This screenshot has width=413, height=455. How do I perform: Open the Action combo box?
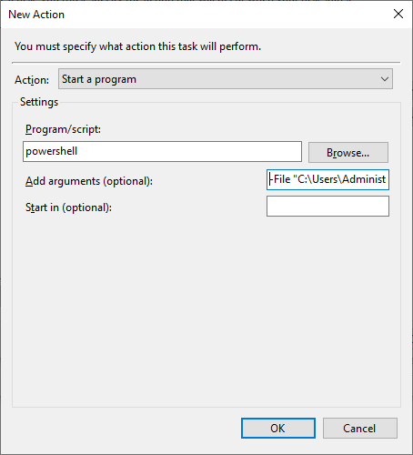226,79
